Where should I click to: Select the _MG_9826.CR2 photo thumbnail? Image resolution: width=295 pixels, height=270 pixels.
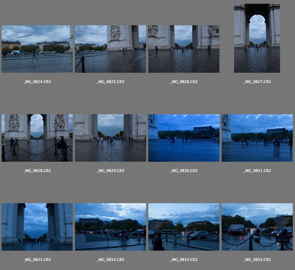pyautogui.click(x=184, y=49)
